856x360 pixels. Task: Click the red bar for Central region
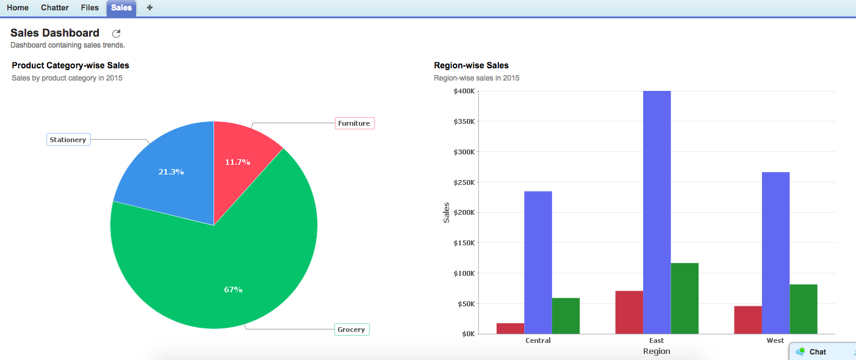click(x=510, y=328)
